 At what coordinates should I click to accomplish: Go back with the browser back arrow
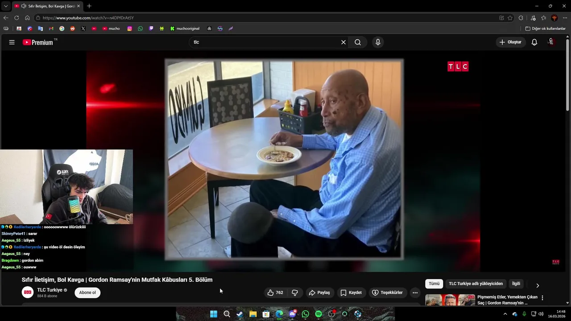[6, 18]
